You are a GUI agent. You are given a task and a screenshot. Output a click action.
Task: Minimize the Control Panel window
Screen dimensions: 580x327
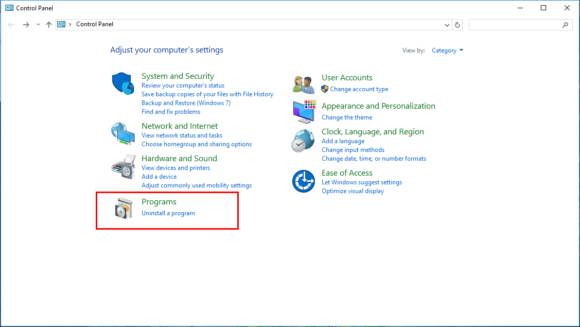tap(520, 8)
